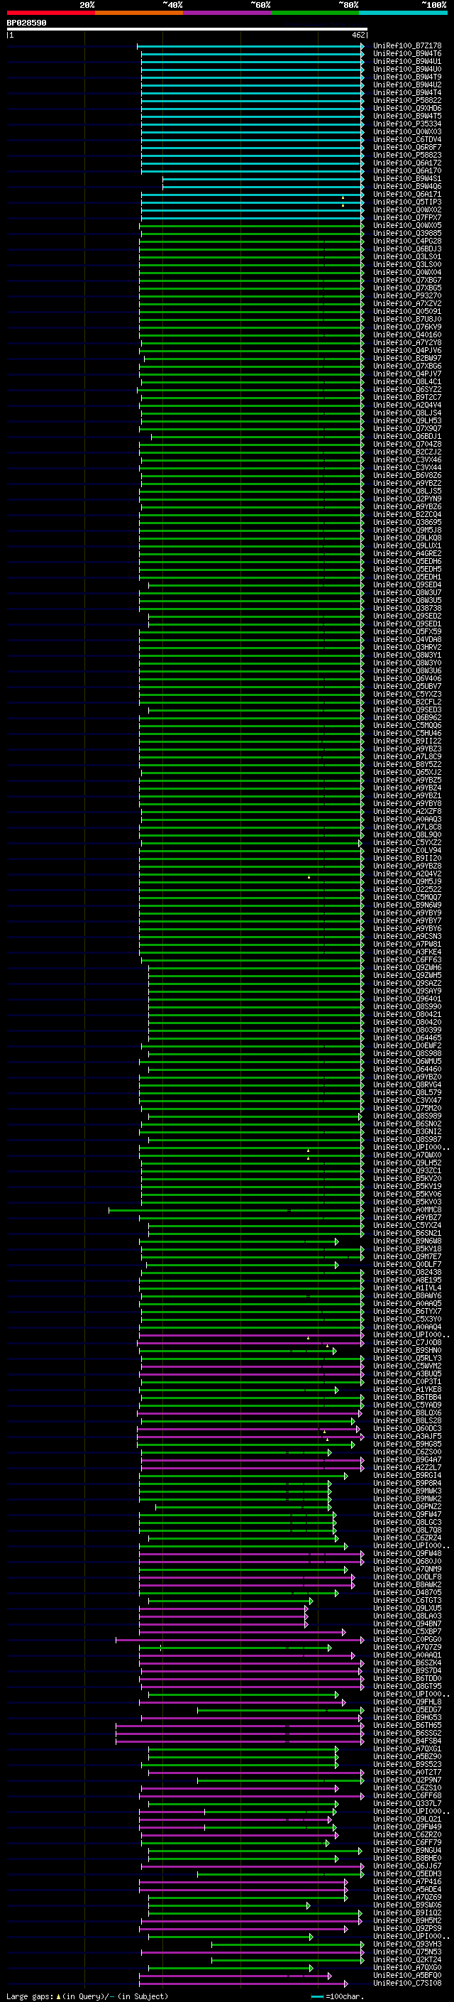Select the UniRef100_A3BUQ5 label
The height and width of the screenshot is (2002, 454).
pos(406,1374)
